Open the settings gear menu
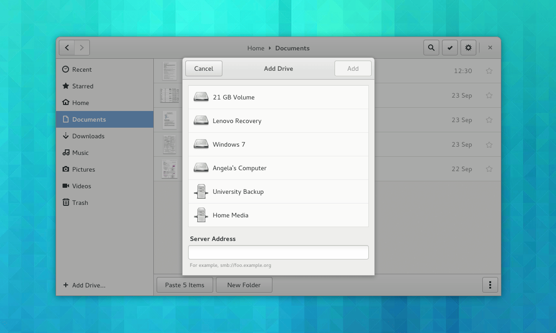Image resolution: width=556 pixels, height=333 pixels. pos(468,47)
